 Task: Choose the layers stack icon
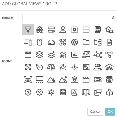40,55
